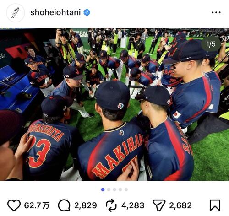Jump to the last carousel dot
The height and width of the screenshot is (216, 229).
[126, 189]
